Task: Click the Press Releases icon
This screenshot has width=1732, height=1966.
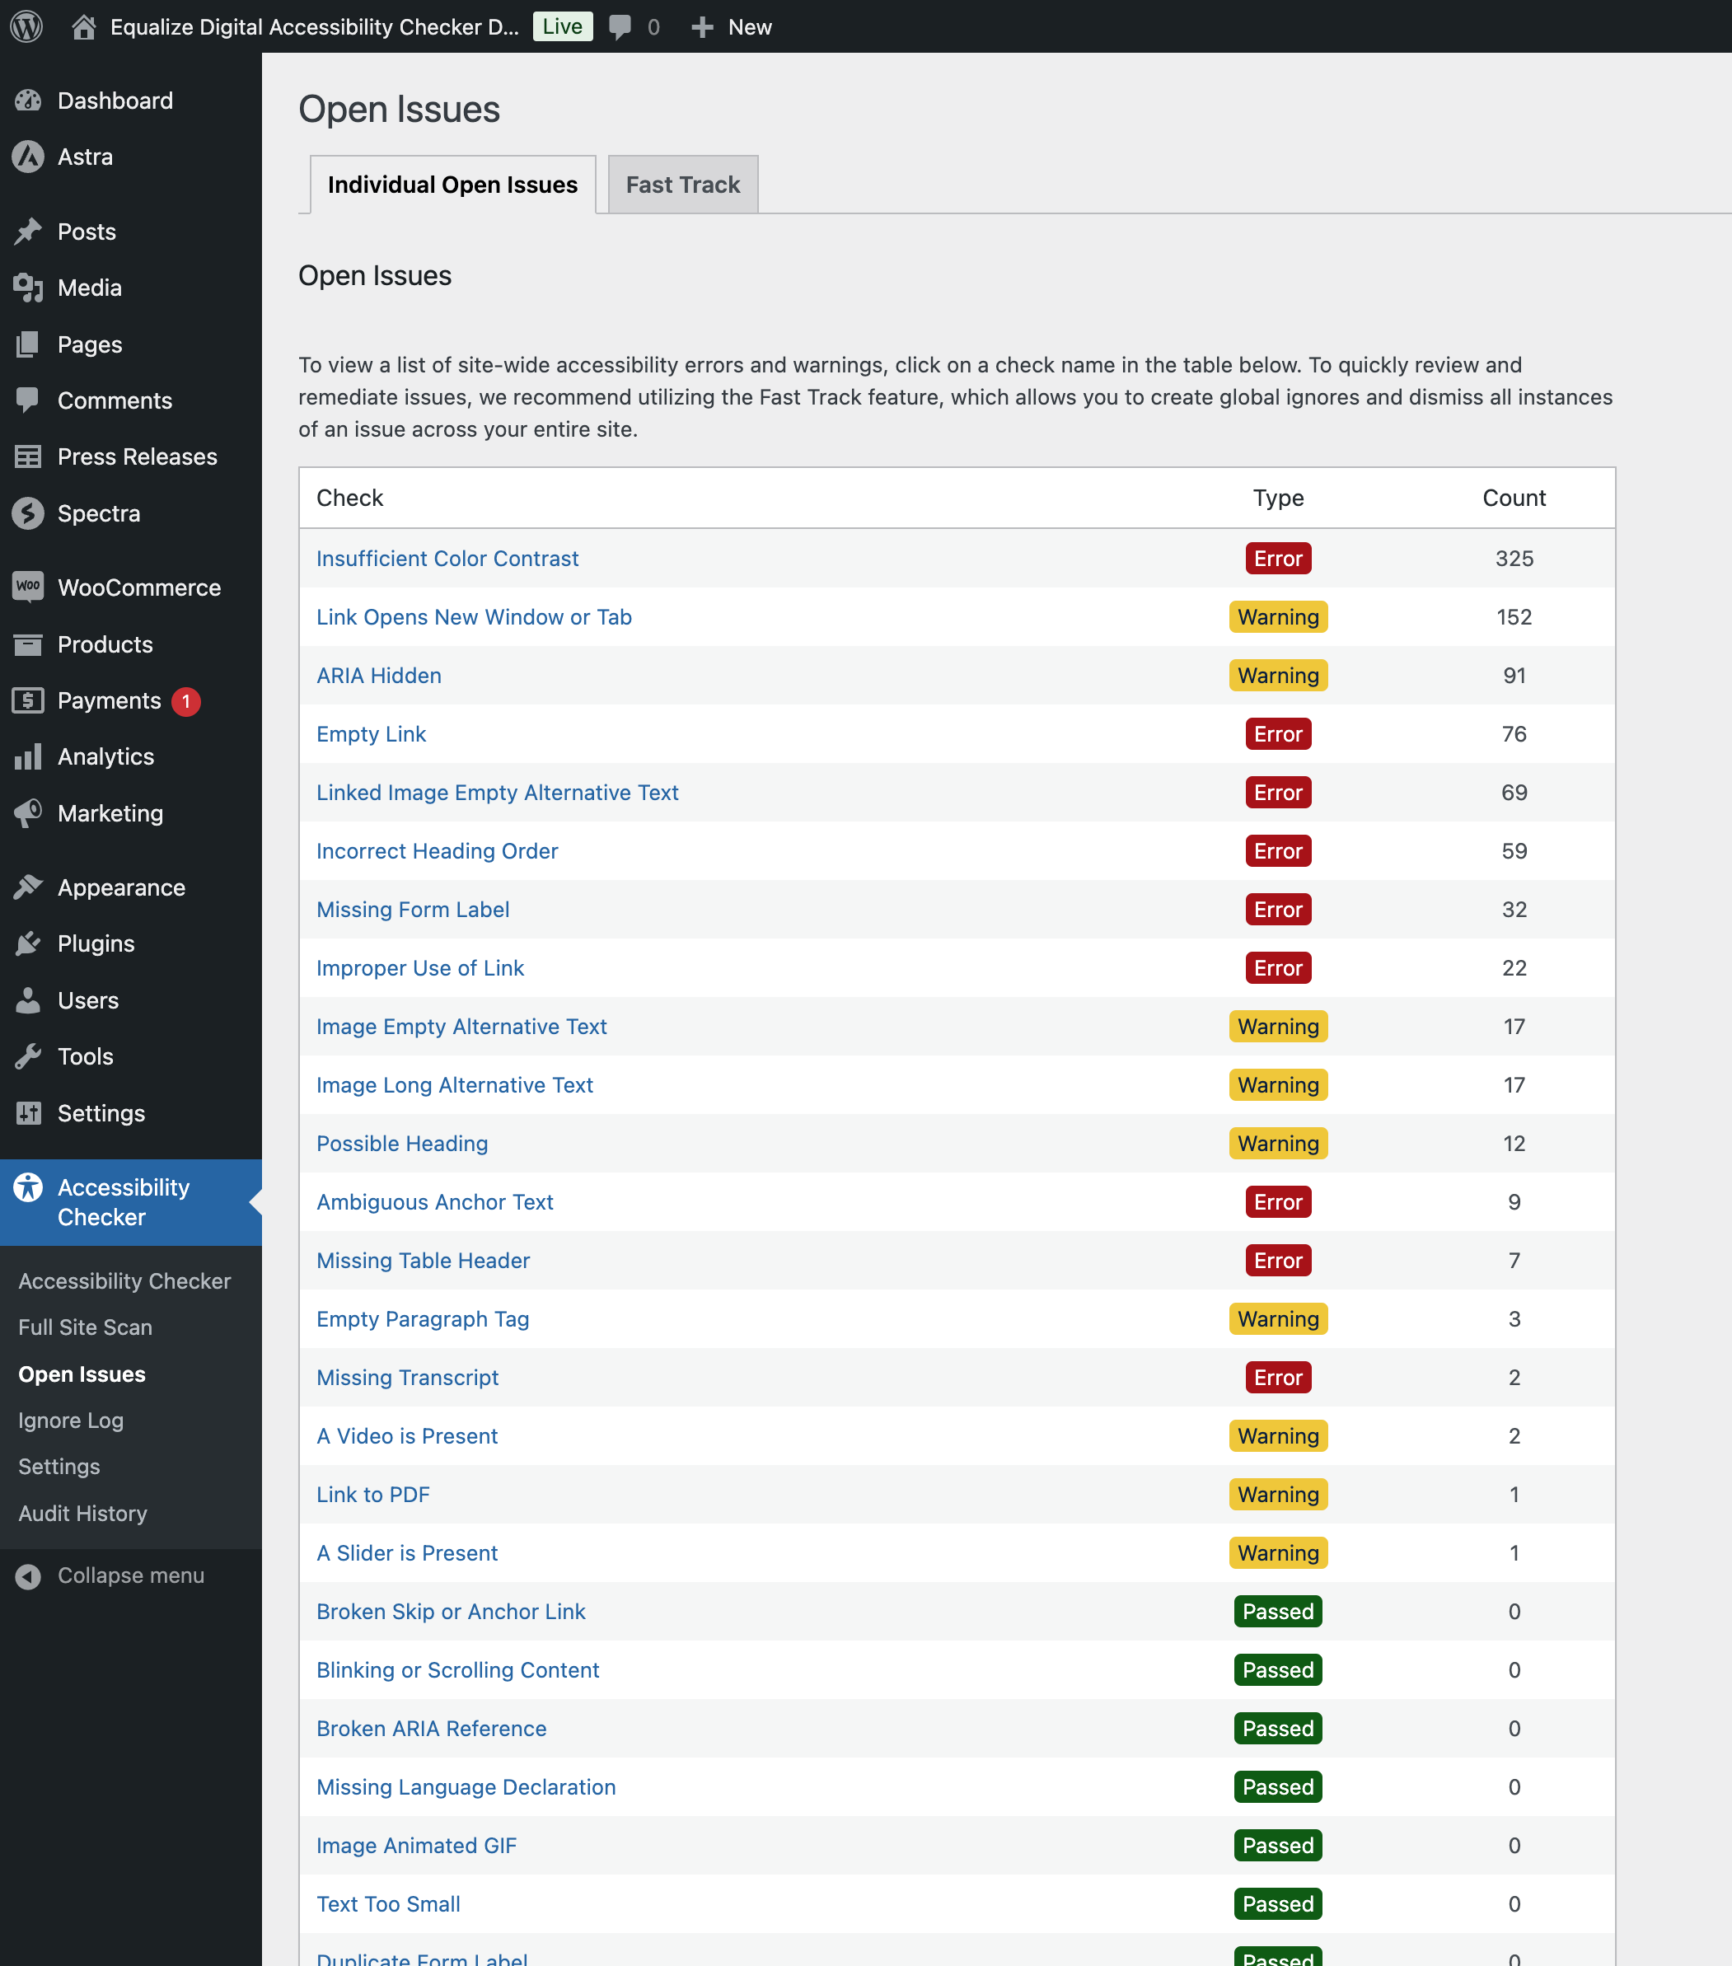Action: (x=29, y=456)
